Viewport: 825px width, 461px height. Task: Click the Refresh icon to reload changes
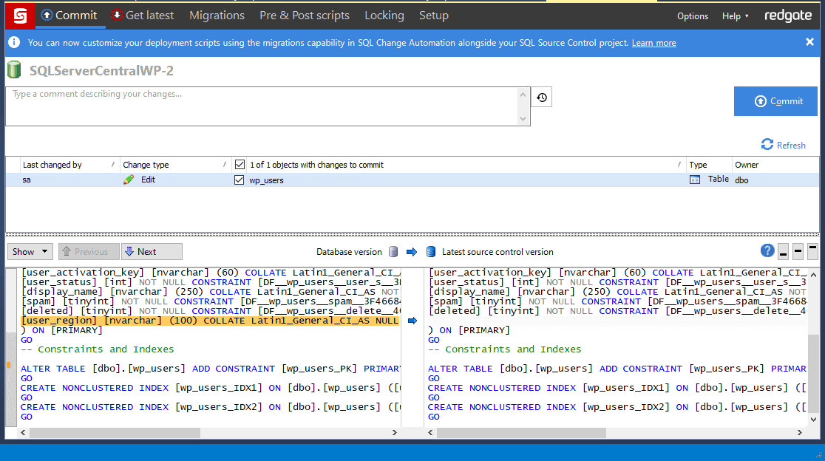[x=767, y=145]
